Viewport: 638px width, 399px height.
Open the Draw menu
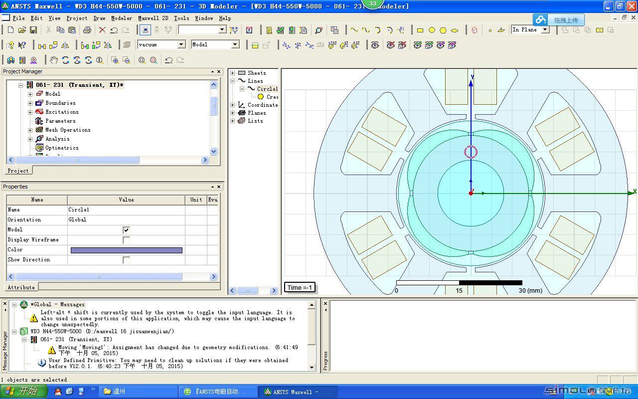[x=99, y=18]
